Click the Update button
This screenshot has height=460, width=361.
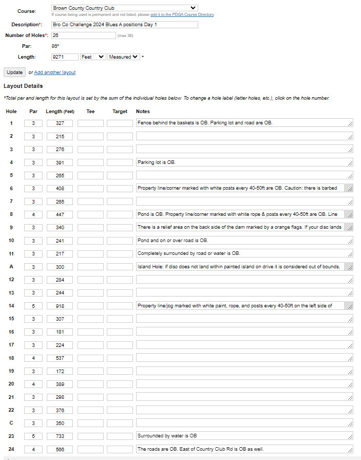(15, 72)
